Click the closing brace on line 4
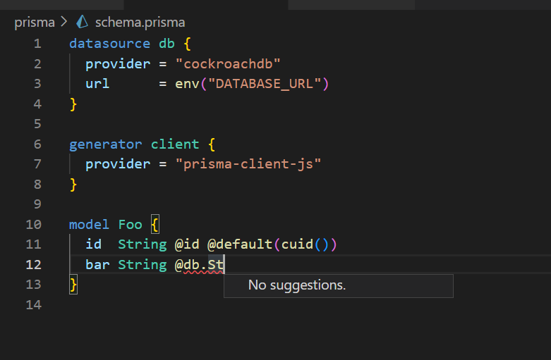The image size is (551, 360). [73, 104]
